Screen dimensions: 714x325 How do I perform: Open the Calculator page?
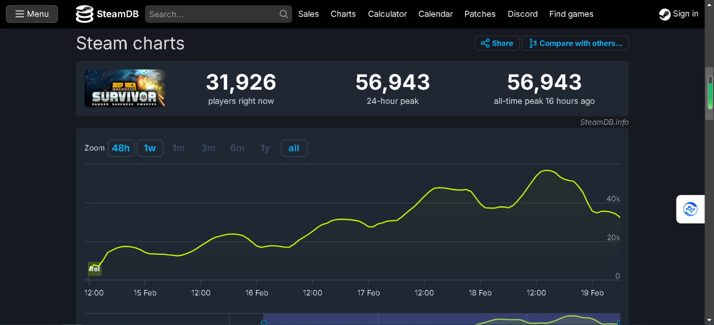point(388,14)
